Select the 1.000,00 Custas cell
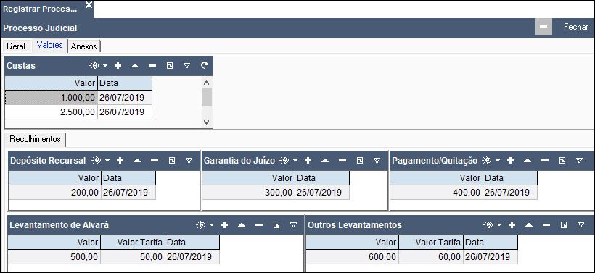The image size is (595, 273). pos(52,98)
